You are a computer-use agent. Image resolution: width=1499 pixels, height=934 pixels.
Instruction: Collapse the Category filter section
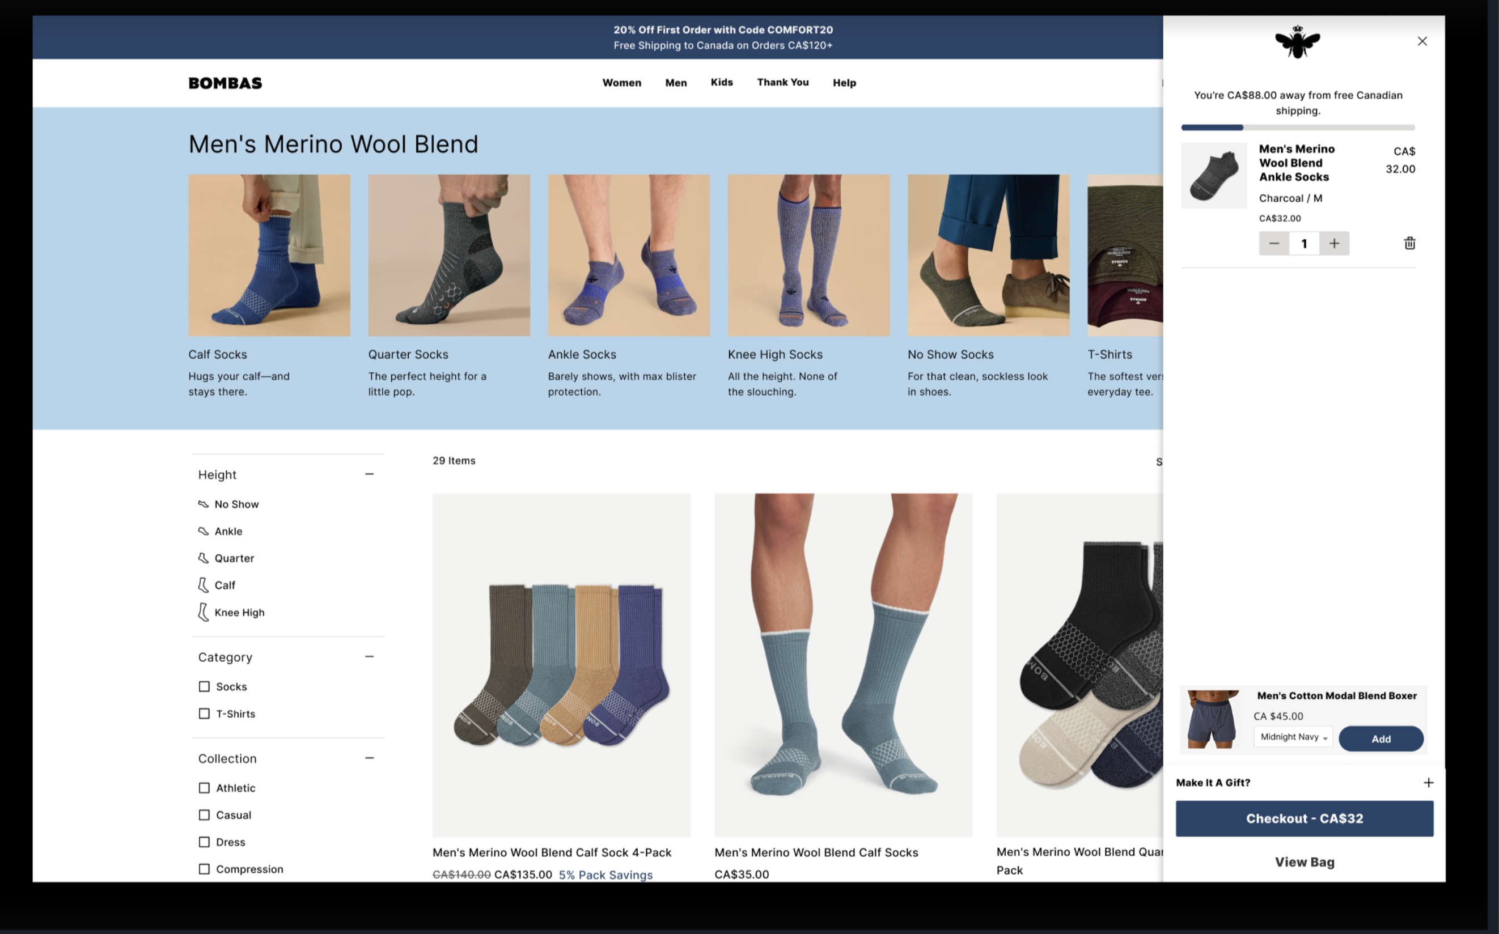[370, 657]
